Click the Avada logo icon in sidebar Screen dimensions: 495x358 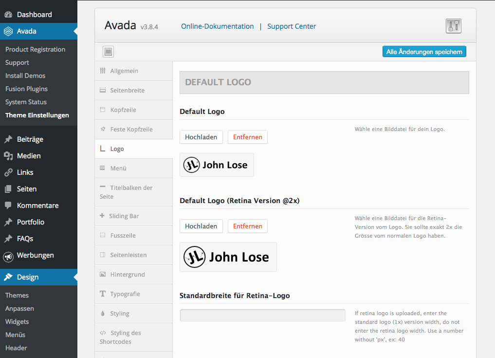(x=8, y=31)
